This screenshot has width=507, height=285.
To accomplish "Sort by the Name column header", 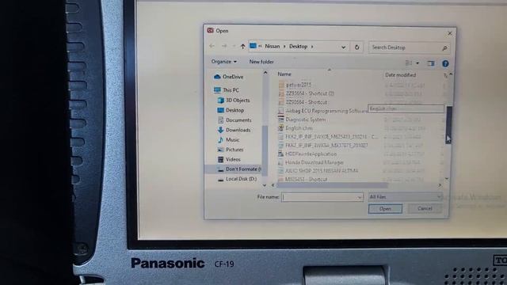I will click(x=284, y=74).
